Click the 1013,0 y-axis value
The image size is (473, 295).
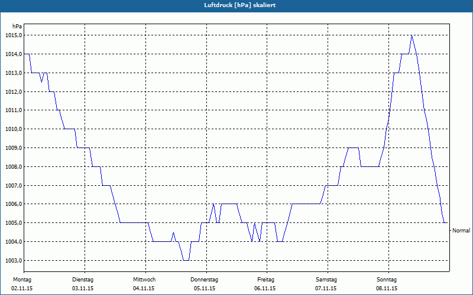tap(14, 73)
